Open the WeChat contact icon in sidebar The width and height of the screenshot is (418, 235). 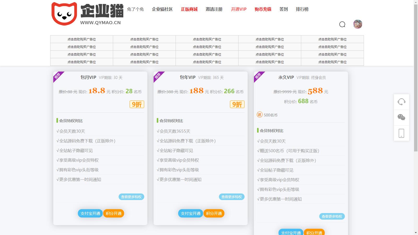[x=401, y=118]
